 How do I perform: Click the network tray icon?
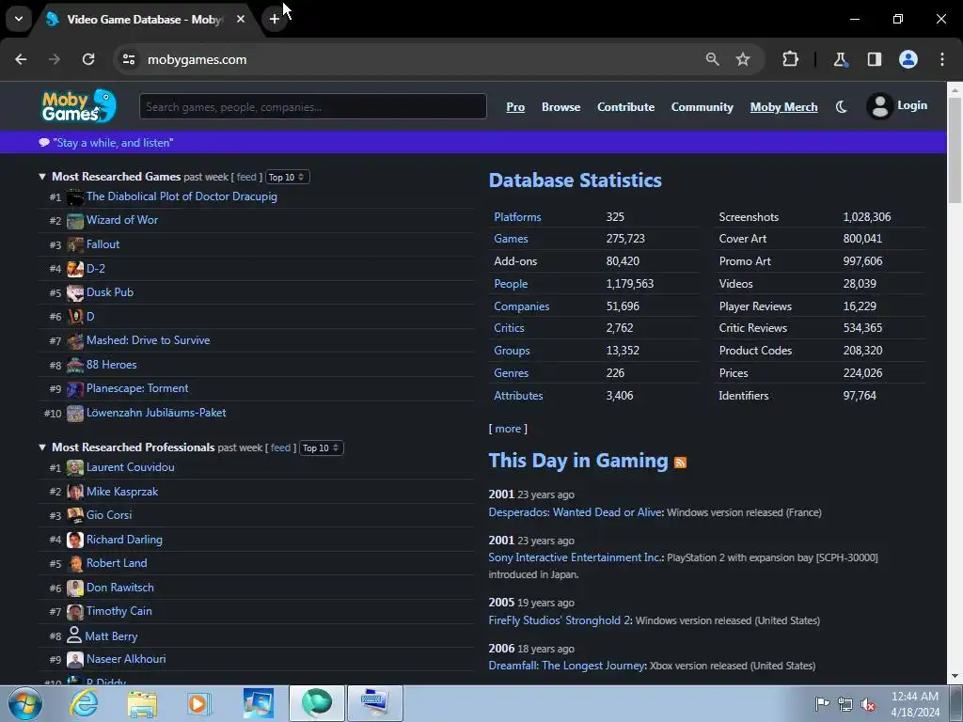point(845,704)
